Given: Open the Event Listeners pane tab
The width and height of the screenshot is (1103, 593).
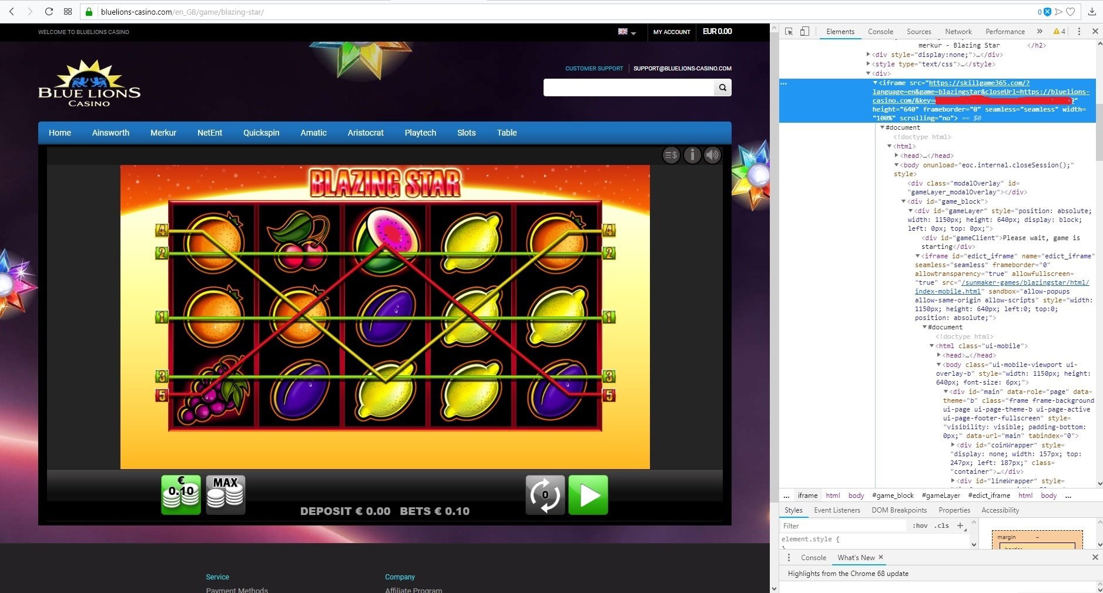Looking at the screenshot, I should tap(837, 510).
